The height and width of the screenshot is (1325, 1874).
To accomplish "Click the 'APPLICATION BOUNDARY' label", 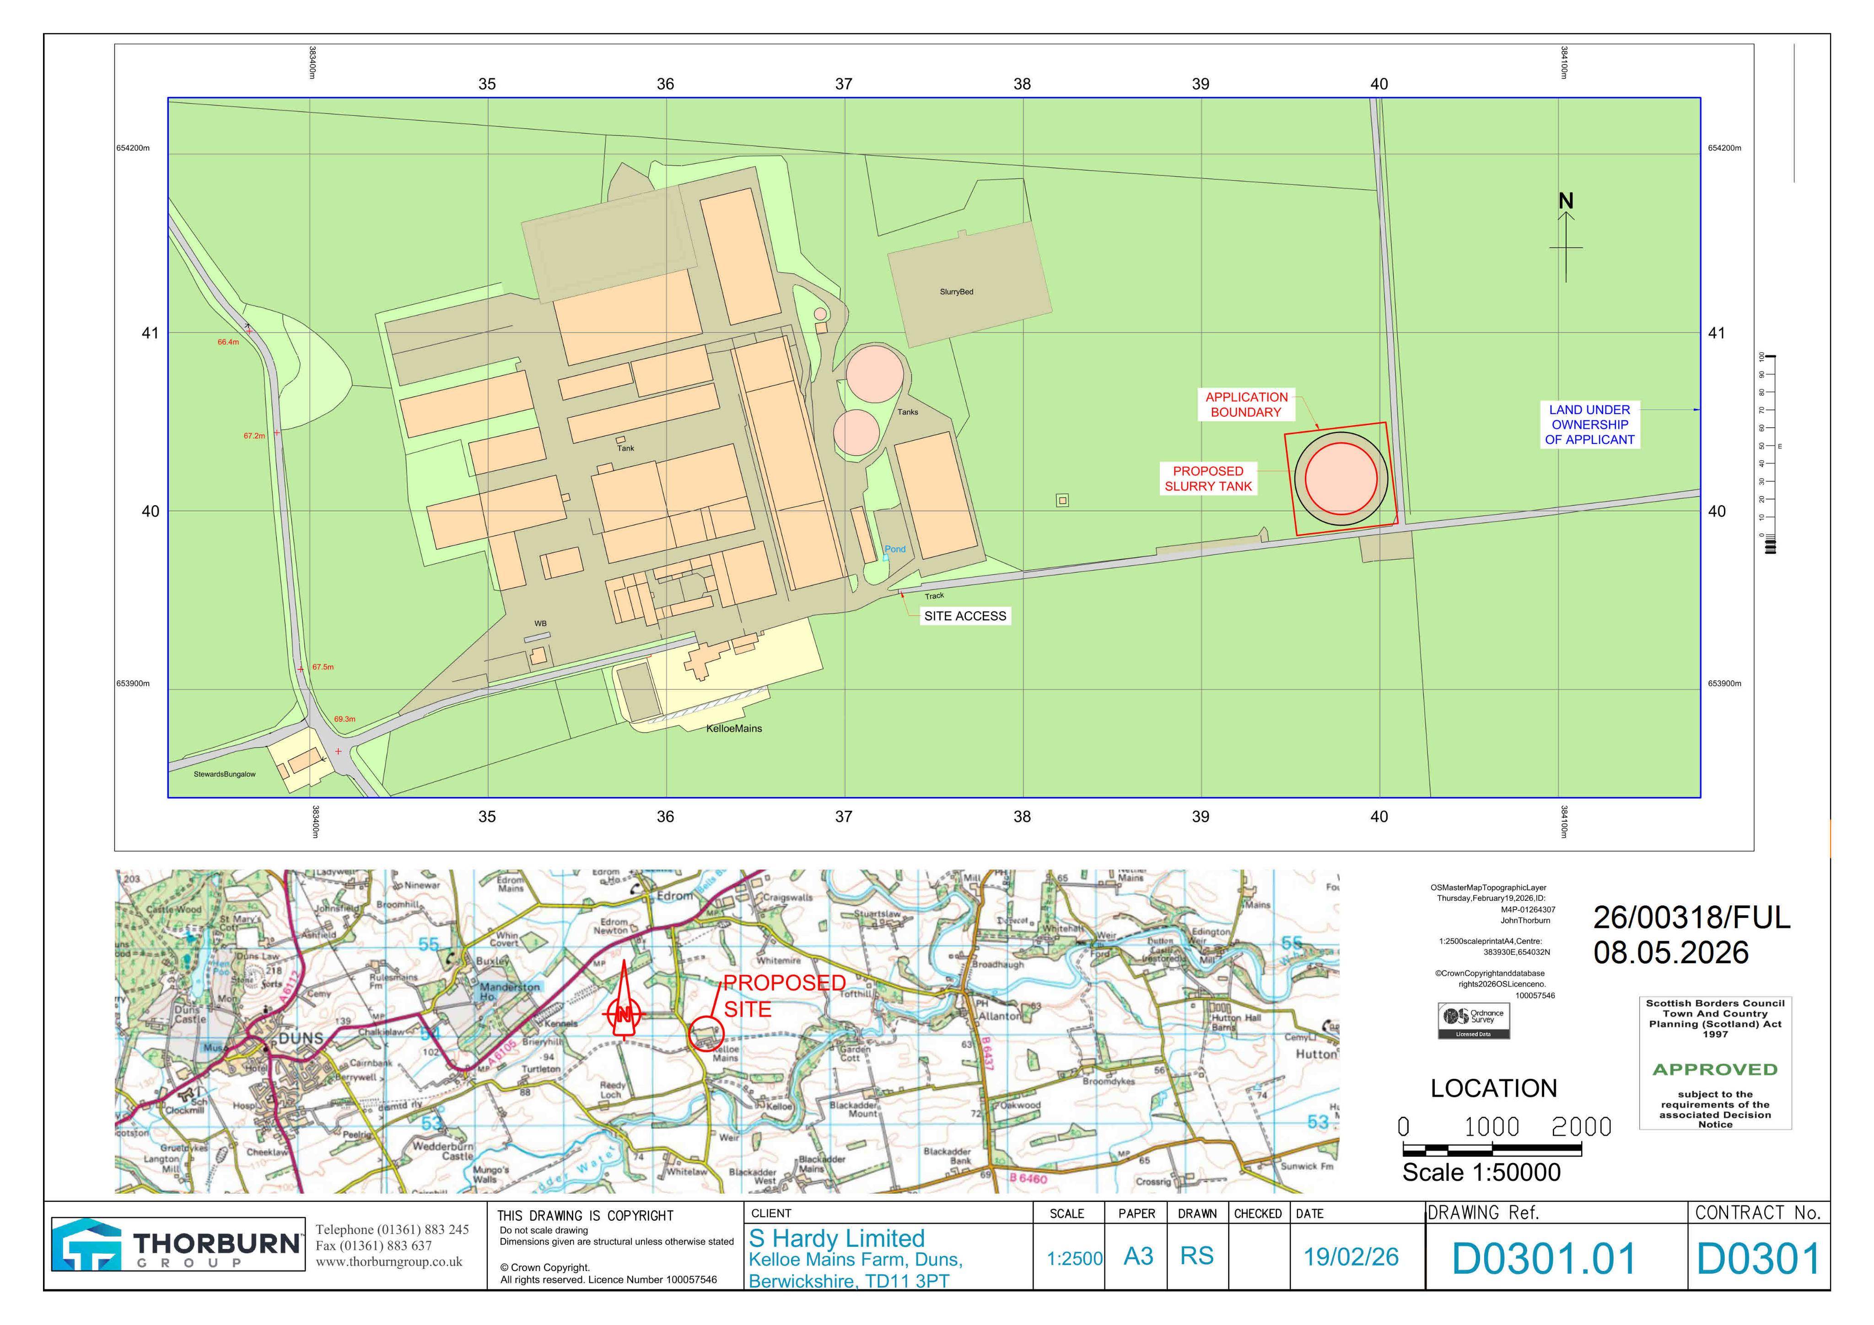I will click(1246, 404).
